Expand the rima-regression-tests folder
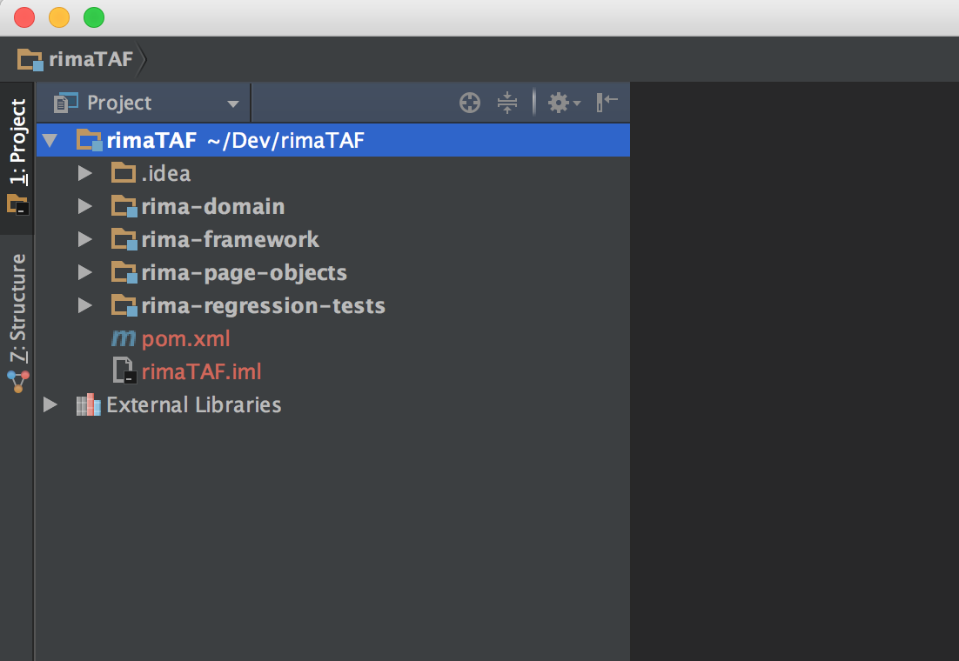Screen dimensions: 959x661 click(84, 305)
